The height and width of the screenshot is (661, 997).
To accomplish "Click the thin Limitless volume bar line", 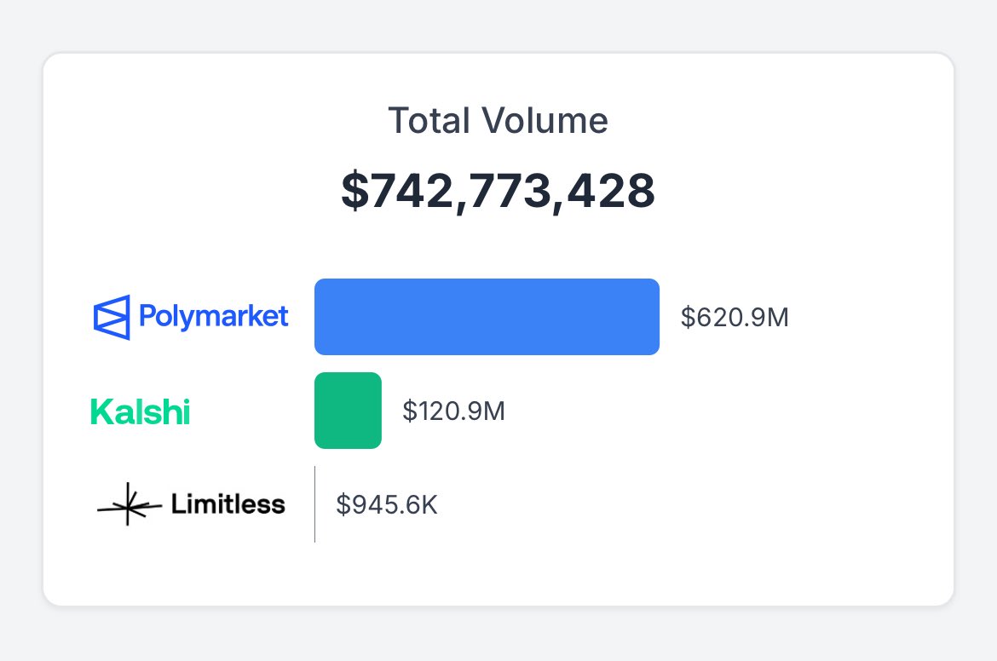I will point(314,504).
